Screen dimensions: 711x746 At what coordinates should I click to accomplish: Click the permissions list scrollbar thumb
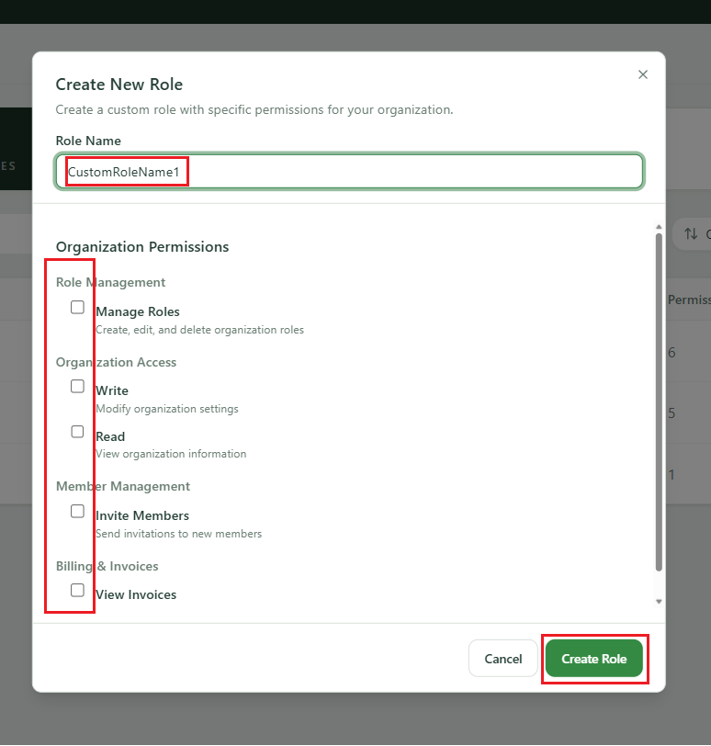659,402
